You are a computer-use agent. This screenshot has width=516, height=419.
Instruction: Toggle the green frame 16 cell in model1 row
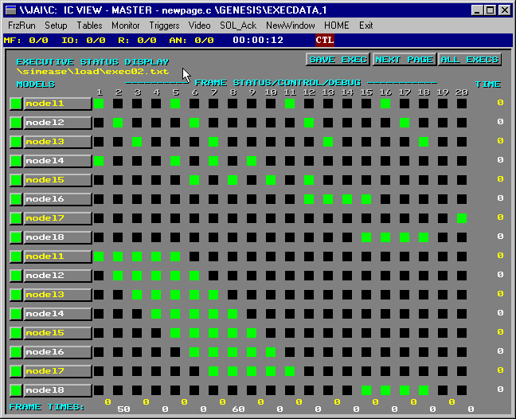click(385, 104)
